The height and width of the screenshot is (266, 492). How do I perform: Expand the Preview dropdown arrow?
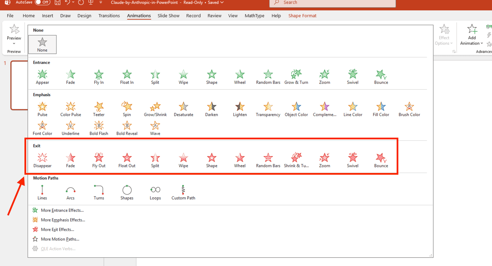14,44
